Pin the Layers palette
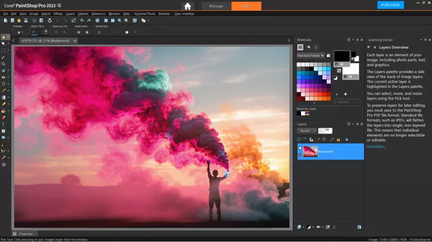This screenshot has height=242, width=432. click(357, 124)
